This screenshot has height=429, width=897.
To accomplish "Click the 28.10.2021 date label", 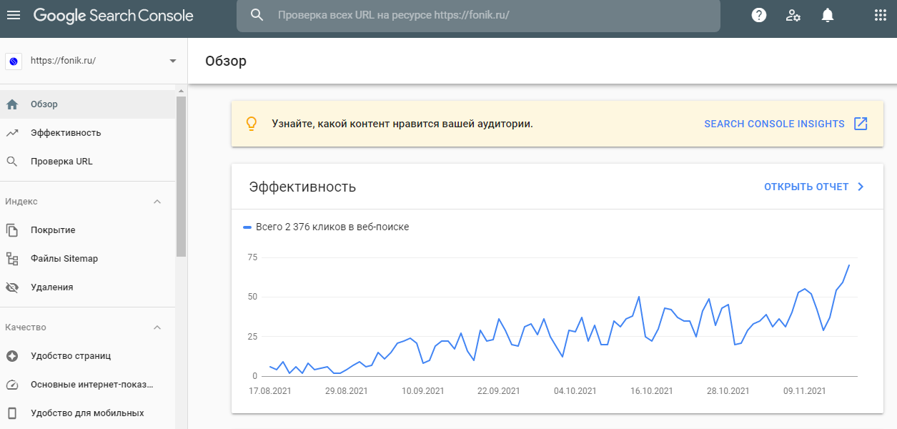I will point(728,391).
